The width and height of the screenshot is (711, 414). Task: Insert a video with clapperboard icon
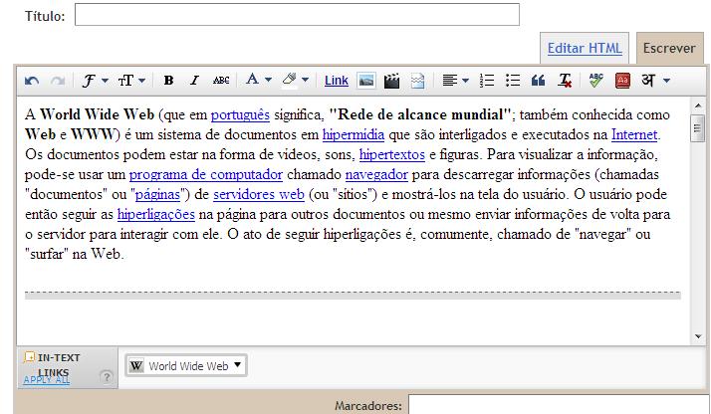pyautogui.click(x=391, y=81)
